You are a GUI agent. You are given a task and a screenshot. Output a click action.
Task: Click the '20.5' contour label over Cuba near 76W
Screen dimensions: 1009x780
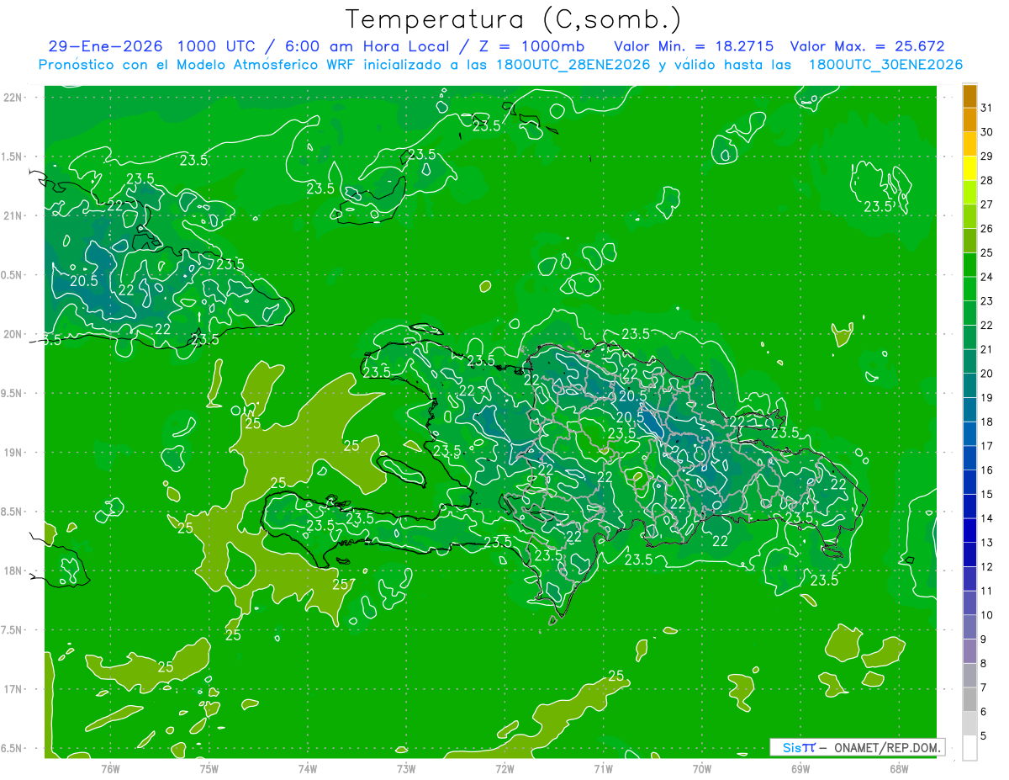pos(84,281)
